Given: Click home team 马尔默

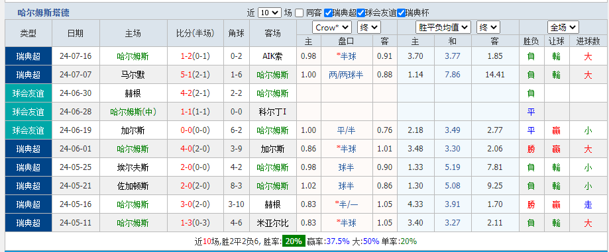Looking at the screenshot, I should (133, 75).
